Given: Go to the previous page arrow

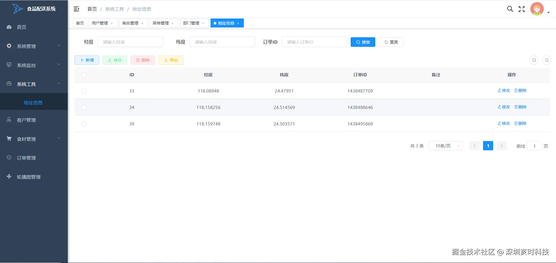Looking at the screenshot, I should pos(475,146).
